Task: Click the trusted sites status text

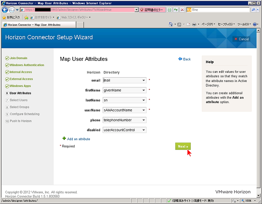Action: pyautogui.click(x=193, y=201)
